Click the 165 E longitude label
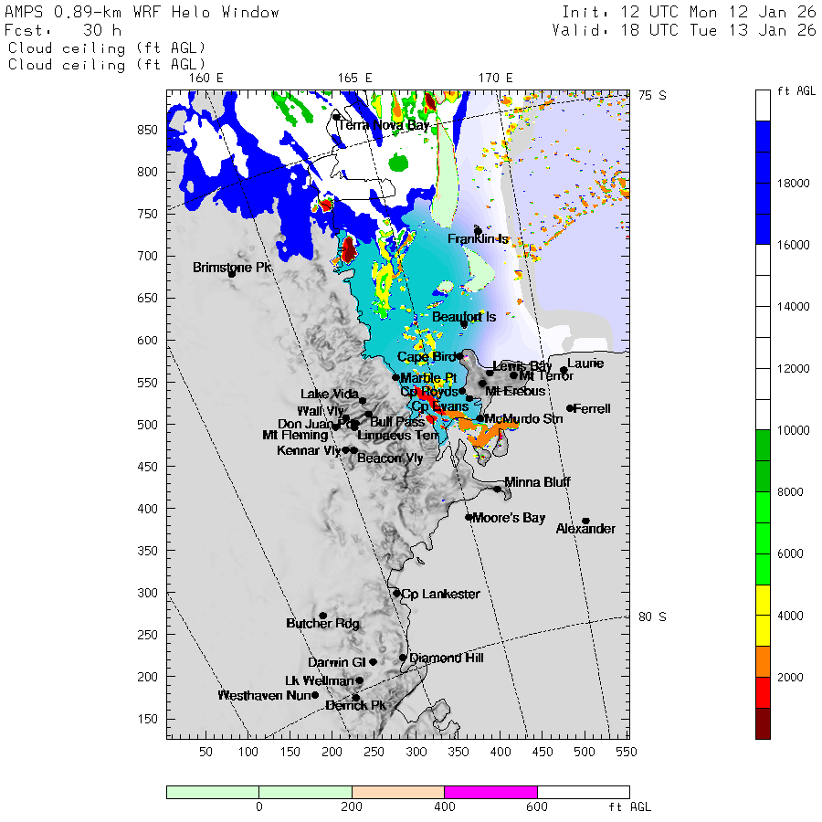This screenshot has width=822, height=822. coord(355,79)
